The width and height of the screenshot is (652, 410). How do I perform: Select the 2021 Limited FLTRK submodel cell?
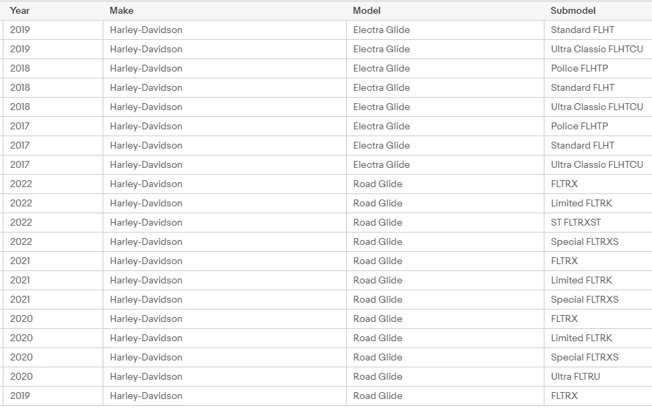(598, 280)
